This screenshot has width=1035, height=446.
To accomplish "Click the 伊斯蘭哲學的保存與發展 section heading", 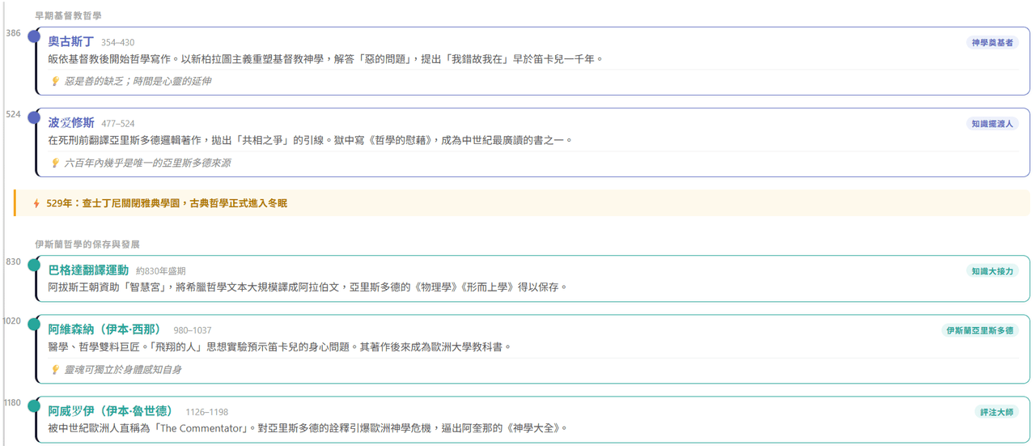I will coord(87,244).
